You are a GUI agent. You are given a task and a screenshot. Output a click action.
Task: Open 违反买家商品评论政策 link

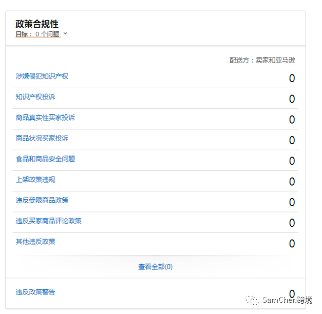(48, 221)
